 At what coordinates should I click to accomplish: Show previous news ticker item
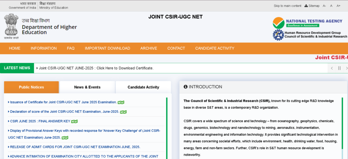[x=332, y=68]
